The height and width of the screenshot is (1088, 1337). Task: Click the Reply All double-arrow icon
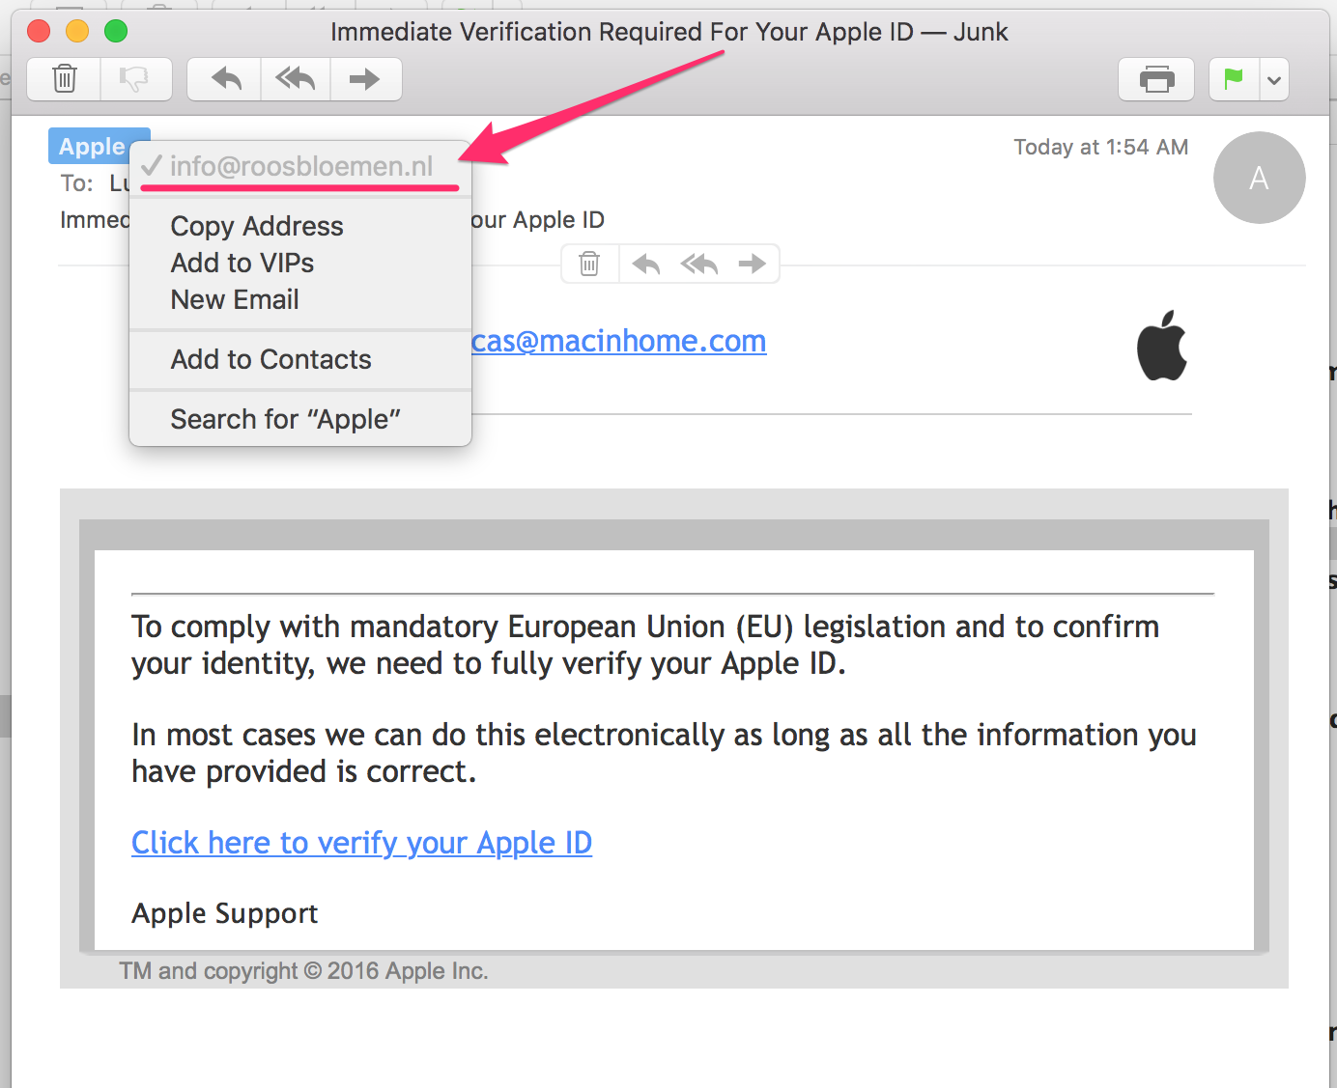tap(295, 79)
